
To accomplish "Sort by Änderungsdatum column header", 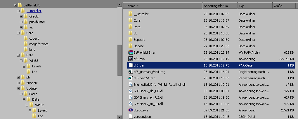I will click(220, 6).
